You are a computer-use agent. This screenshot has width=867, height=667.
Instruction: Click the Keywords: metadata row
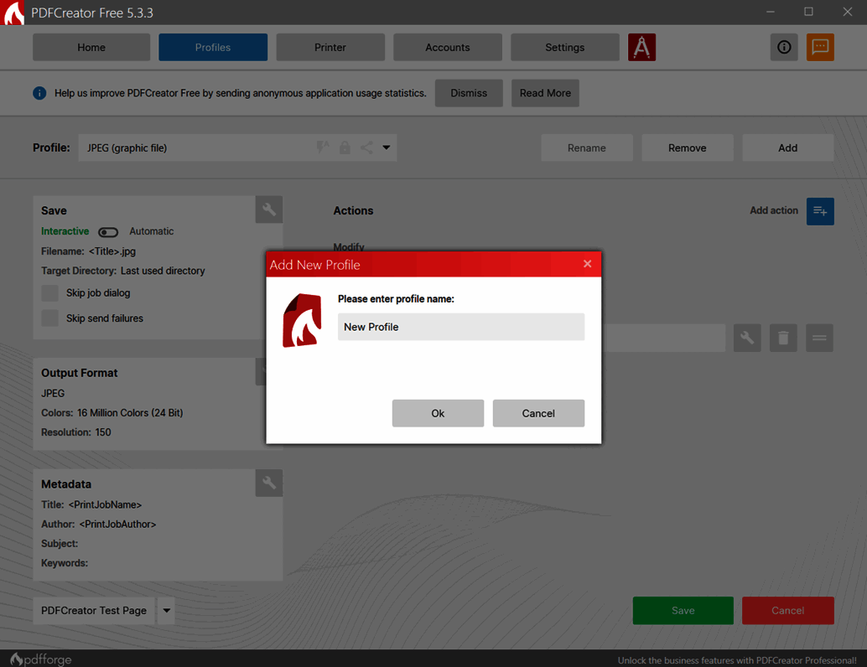pos(65,563)
